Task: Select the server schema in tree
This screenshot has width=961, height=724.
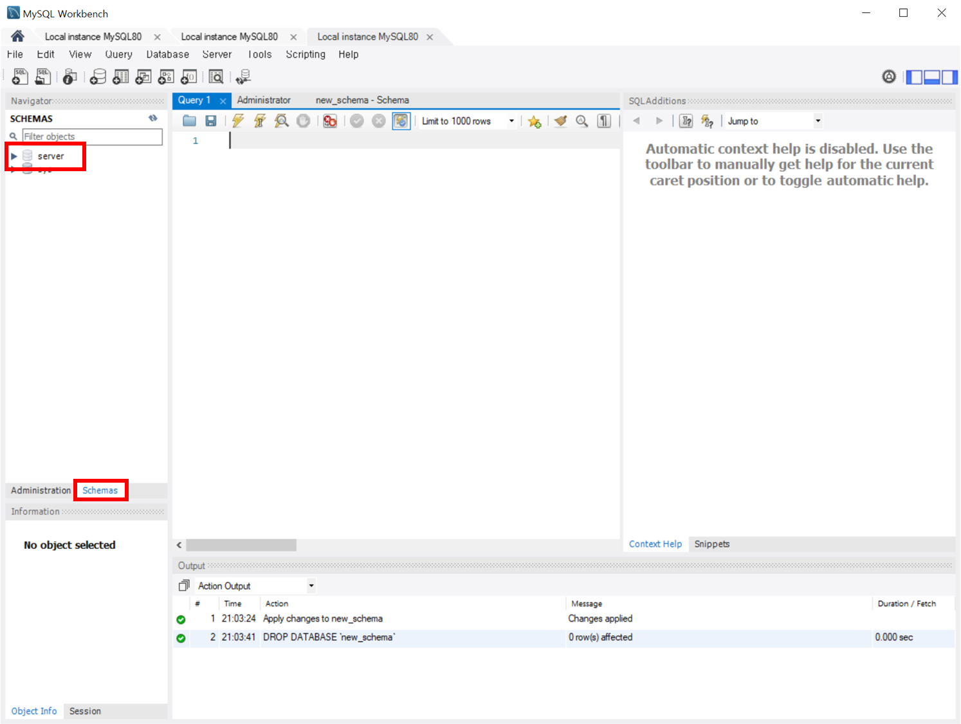Action: pos(51,156)
